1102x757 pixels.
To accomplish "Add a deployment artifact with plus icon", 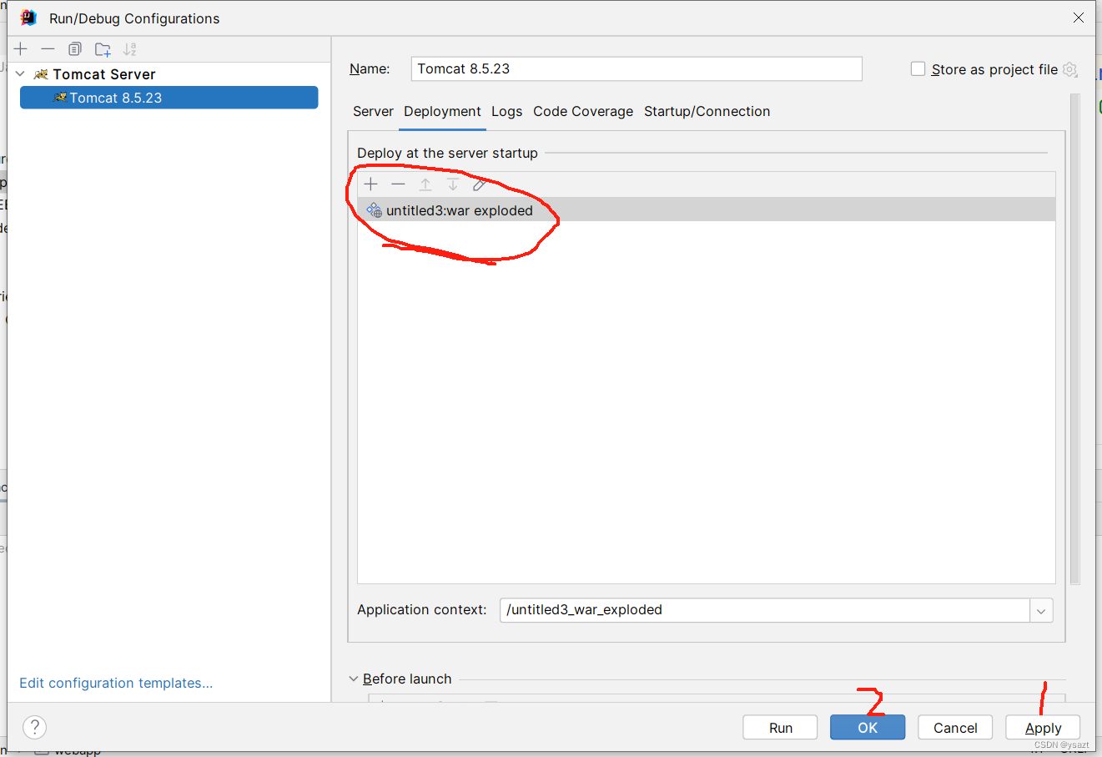I will (x=371, y=184).
